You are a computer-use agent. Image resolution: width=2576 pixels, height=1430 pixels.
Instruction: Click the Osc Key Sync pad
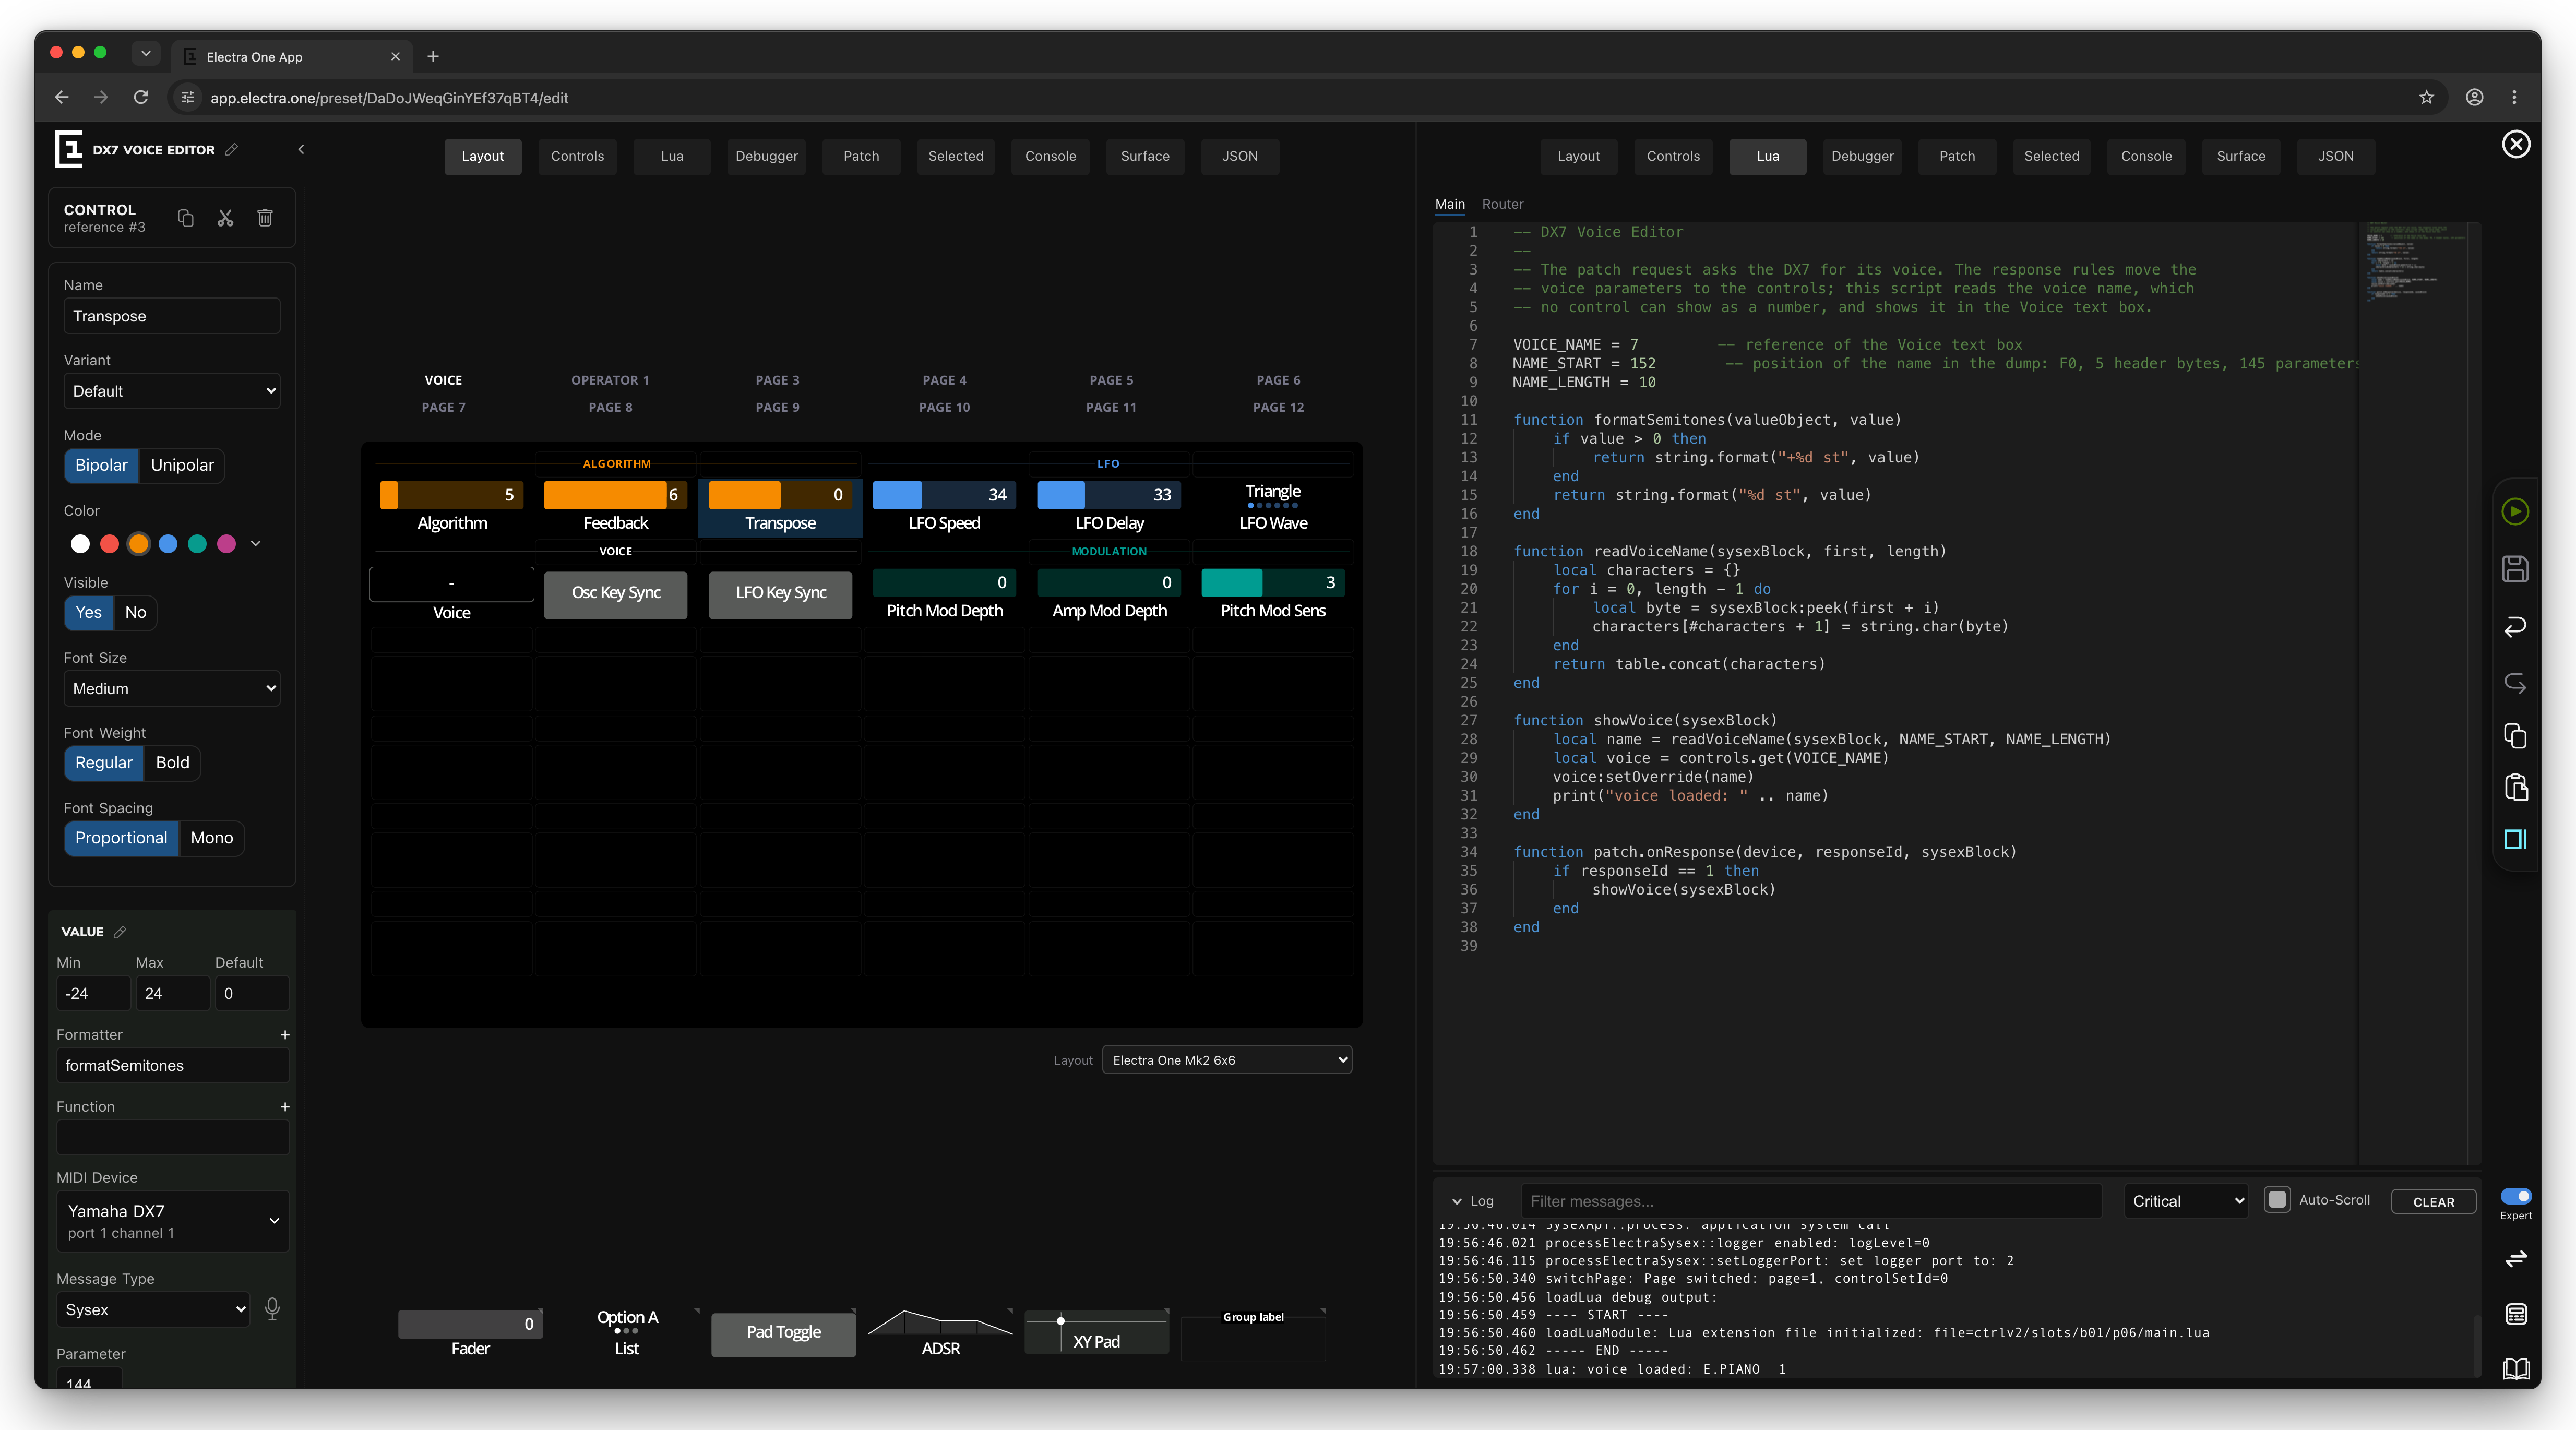tap(616, 594)
